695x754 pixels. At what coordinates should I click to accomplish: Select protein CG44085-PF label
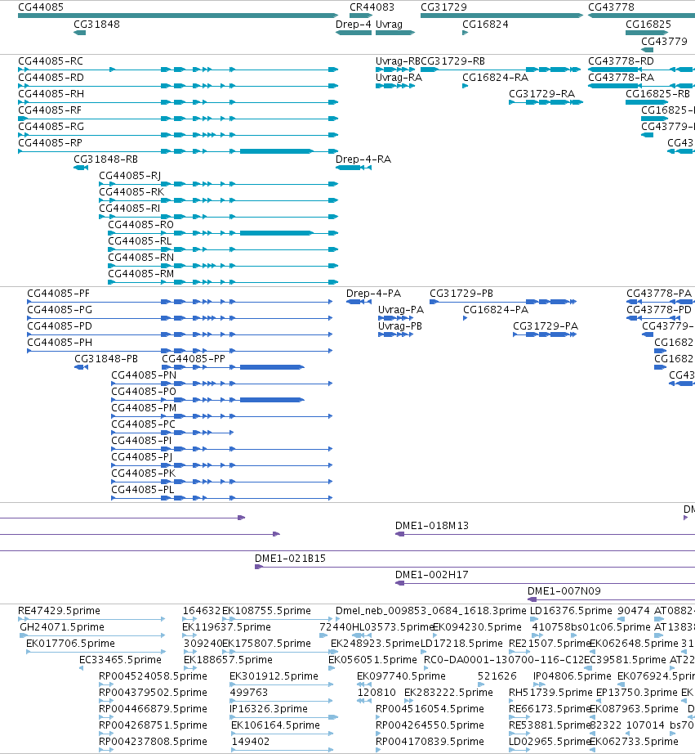click(58, 294)
